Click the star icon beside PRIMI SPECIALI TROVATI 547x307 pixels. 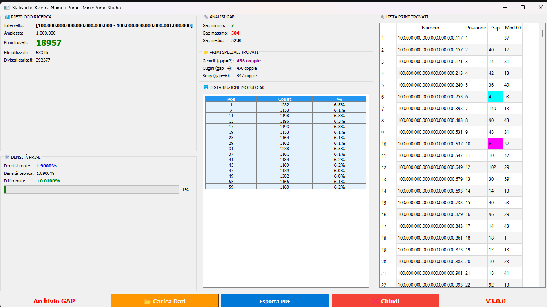point(206,52)
